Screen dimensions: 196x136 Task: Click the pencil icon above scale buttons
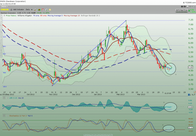195,92
